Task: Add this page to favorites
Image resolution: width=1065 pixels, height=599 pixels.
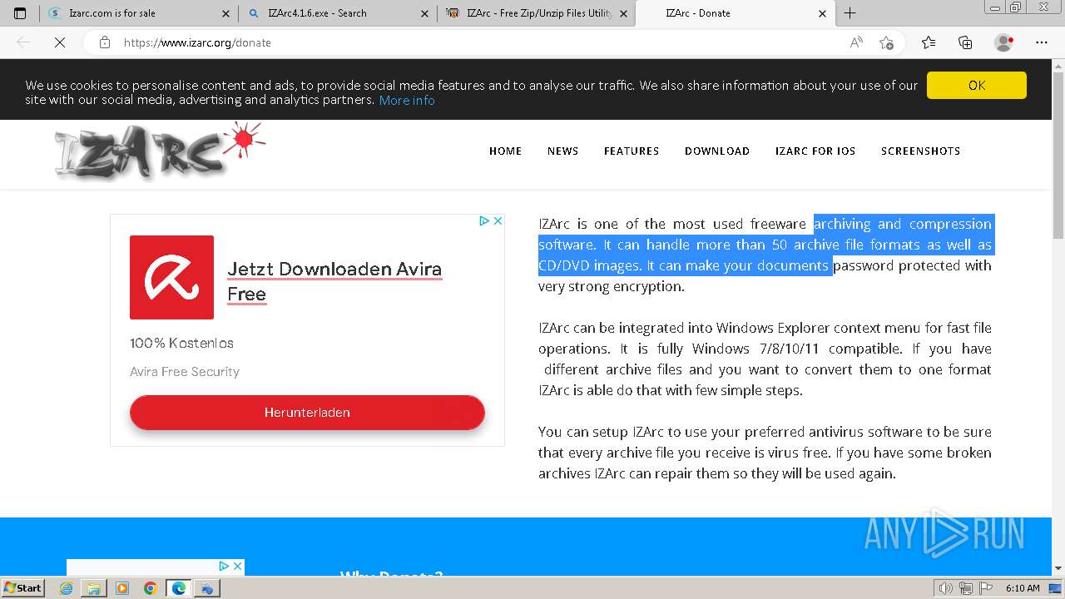Action: [886, 42]
